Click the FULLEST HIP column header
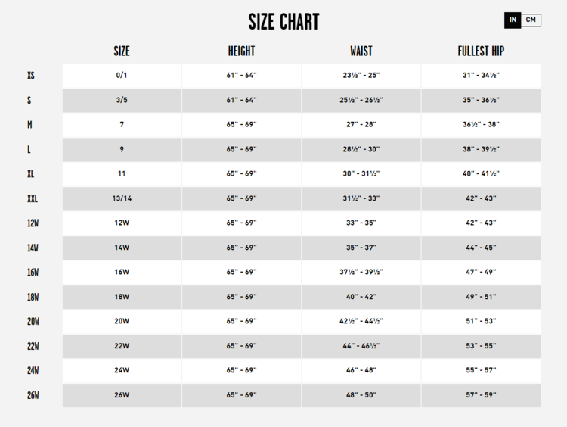This screenshot has height=427, width=567. click(x=481, y=51)
